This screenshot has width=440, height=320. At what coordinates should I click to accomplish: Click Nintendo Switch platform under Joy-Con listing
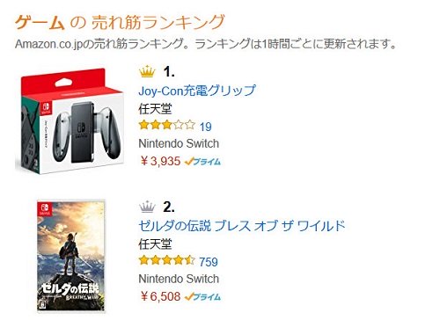(179, 143)
